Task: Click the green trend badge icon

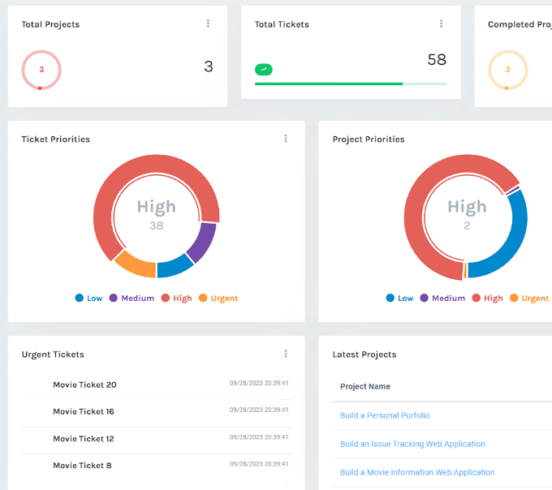Action: (264, 70)
